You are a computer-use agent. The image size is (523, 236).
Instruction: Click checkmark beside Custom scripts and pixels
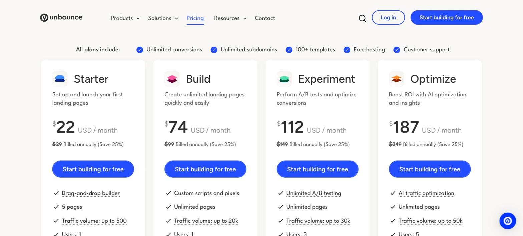pyautogui.click(x=168, y=193)
